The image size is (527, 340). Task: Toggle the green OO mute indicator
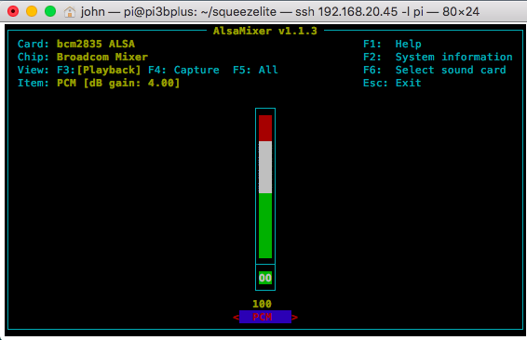click(265, 278)
